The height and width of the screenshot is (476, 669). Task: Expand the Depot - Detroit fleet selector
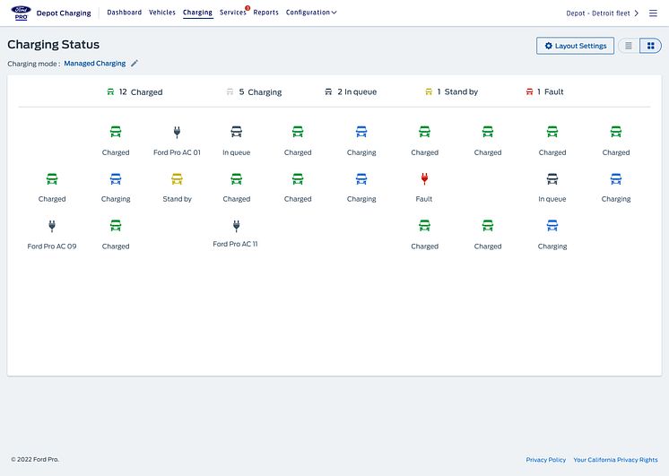coord(603,13)
